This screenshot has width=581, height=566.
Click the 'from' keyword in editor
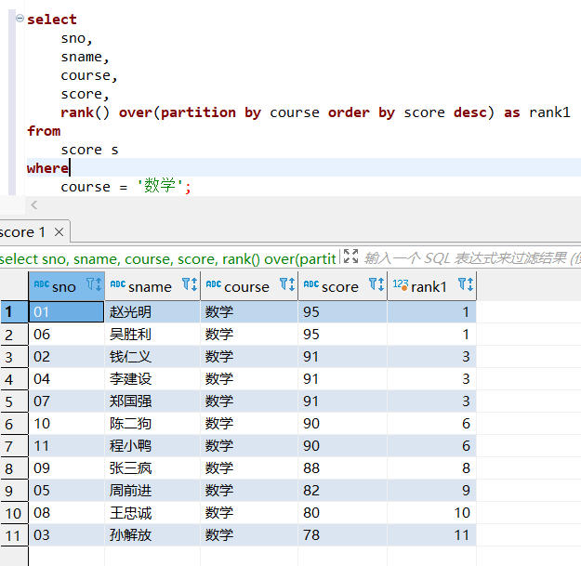(44, 131)
